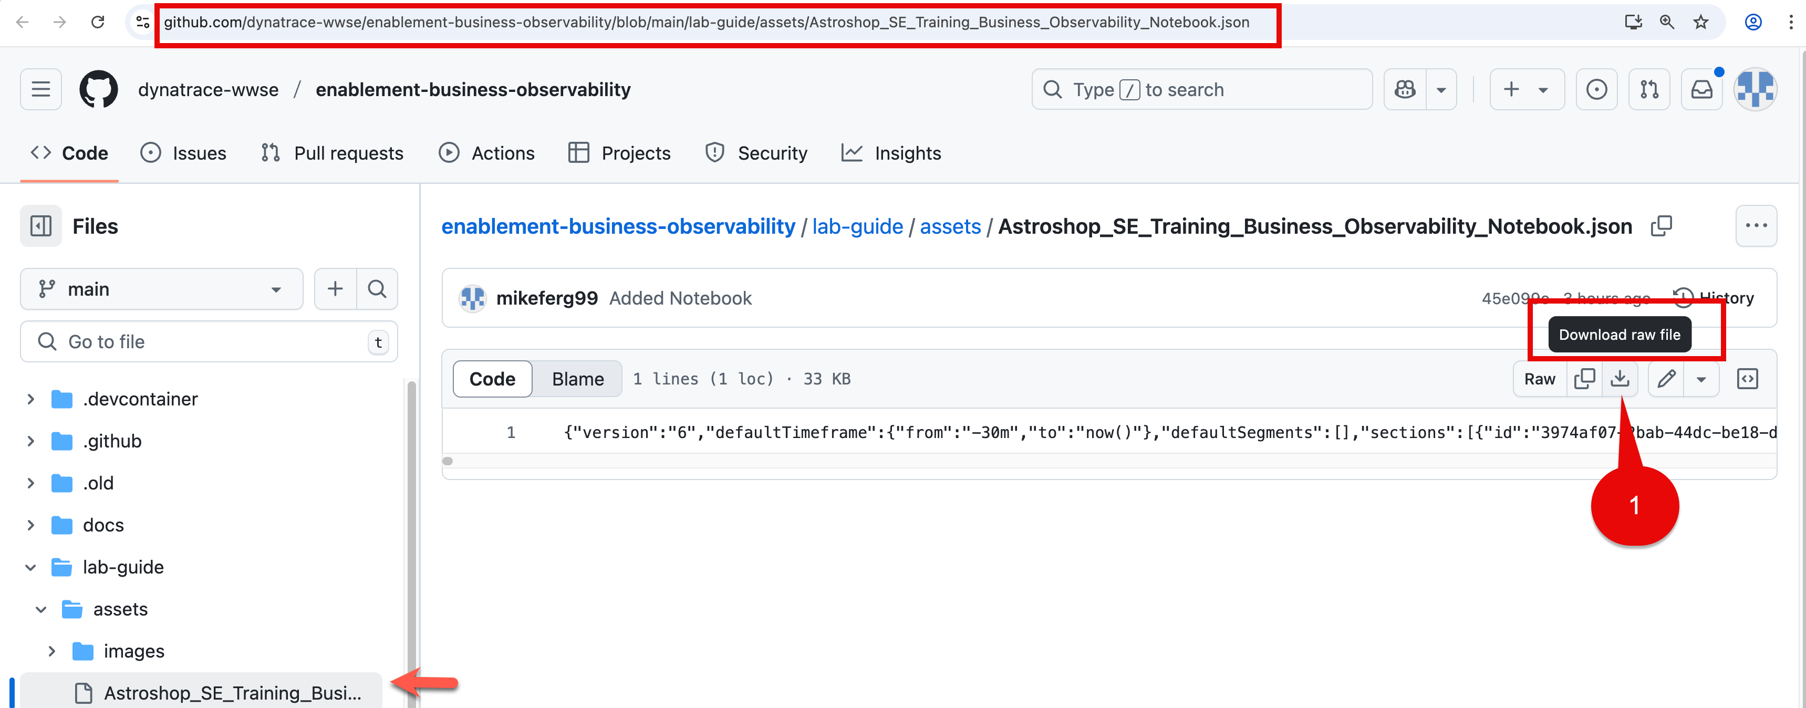Viewport: 1806px width, 708px height.
Task: Open the Create new plus dropdown
Action: tap(1526, 89)
